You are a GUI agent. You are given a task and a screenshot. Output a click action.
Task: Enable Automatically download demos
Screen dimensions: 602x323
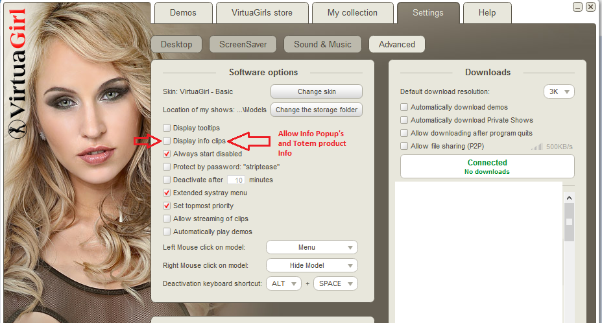[x=404, y=107]
